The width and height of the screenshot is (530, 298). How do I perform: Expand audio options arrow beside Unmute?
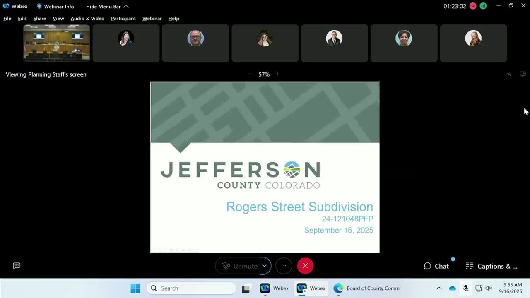tap(265, 266)
